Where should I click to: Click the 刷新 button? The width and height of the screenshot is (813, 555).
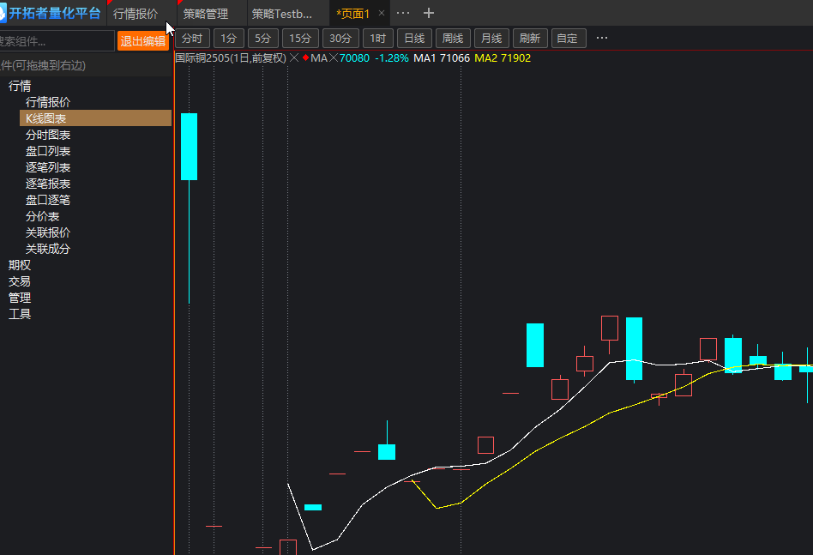tap(530, 39)
